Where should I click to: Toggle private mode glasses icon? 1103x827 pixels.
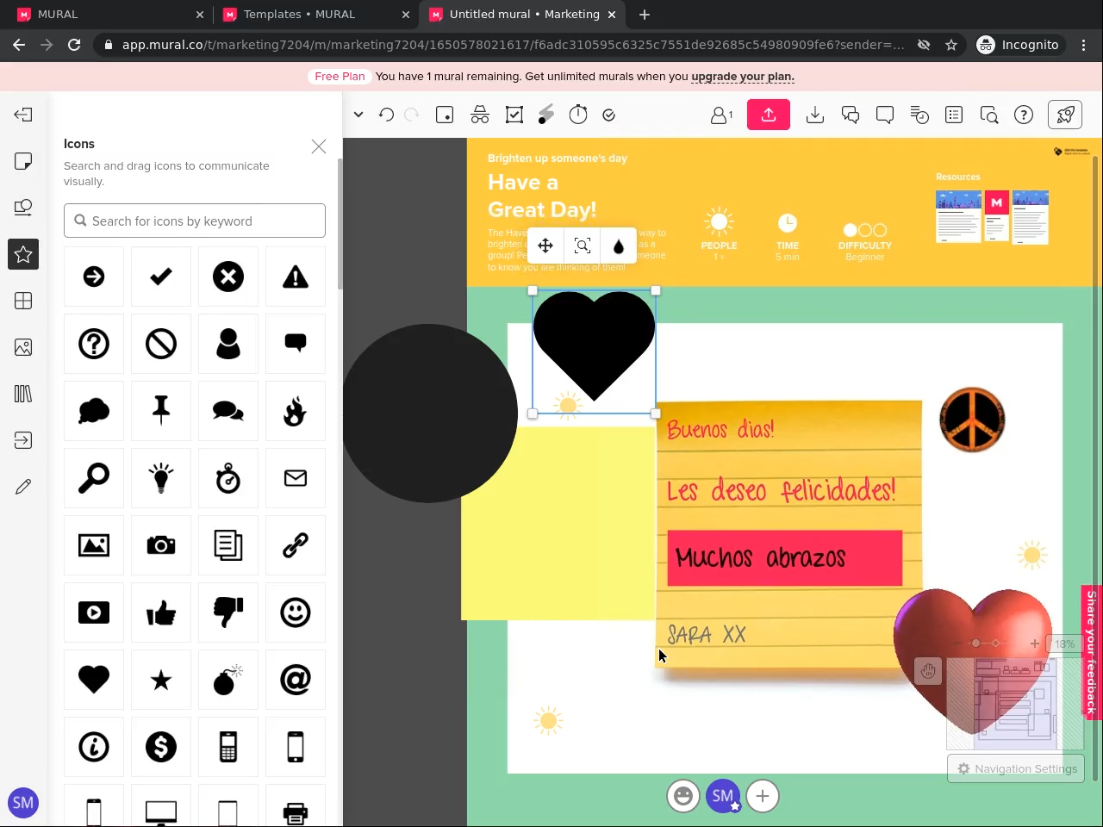tap(480, 115)
